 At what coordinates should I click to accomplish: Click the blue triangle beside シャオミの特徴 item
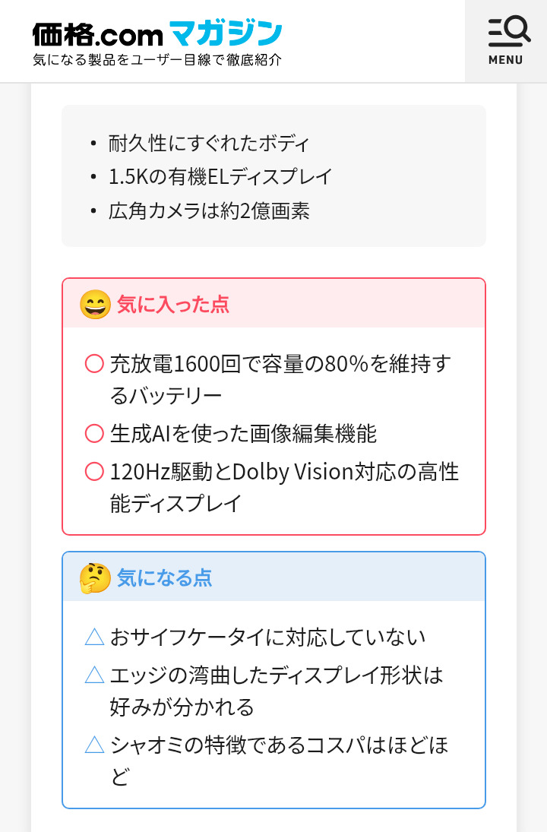tap(94, 745)
